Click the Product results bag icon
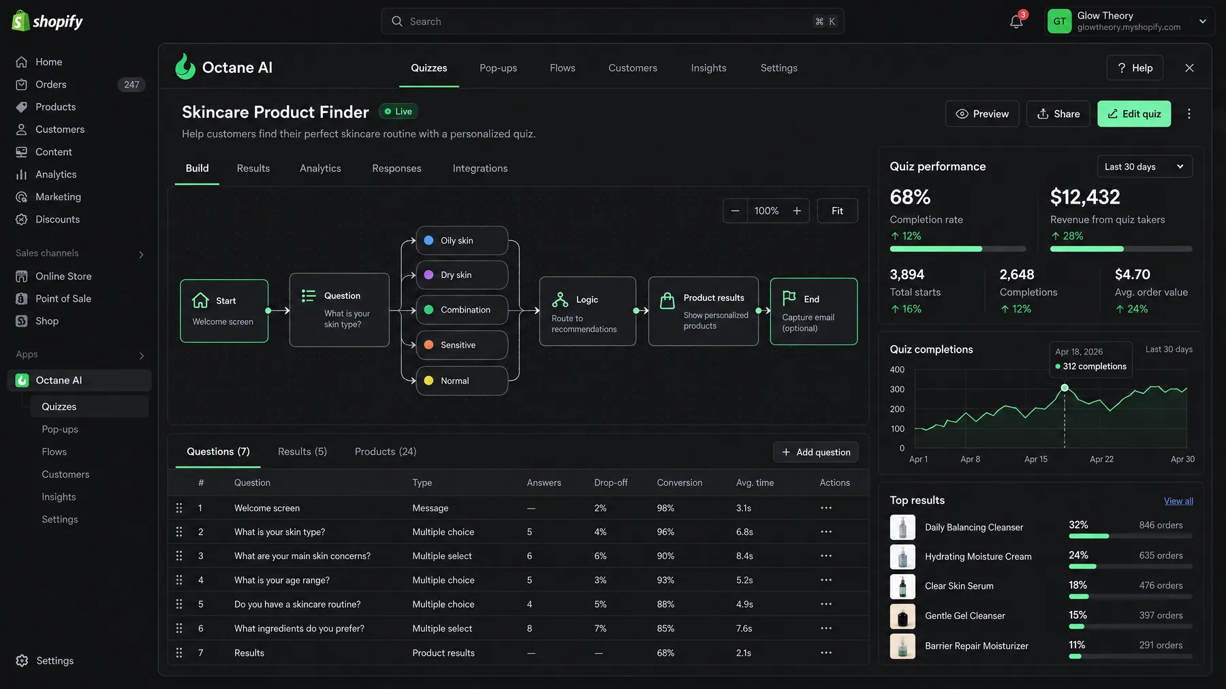Viewport: 1226px width, 689px height. (x=667, y=300)
